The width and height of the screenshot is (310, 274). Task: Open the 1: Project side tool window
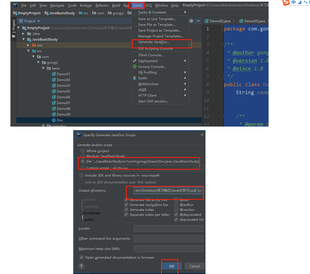tap(14, 29)
